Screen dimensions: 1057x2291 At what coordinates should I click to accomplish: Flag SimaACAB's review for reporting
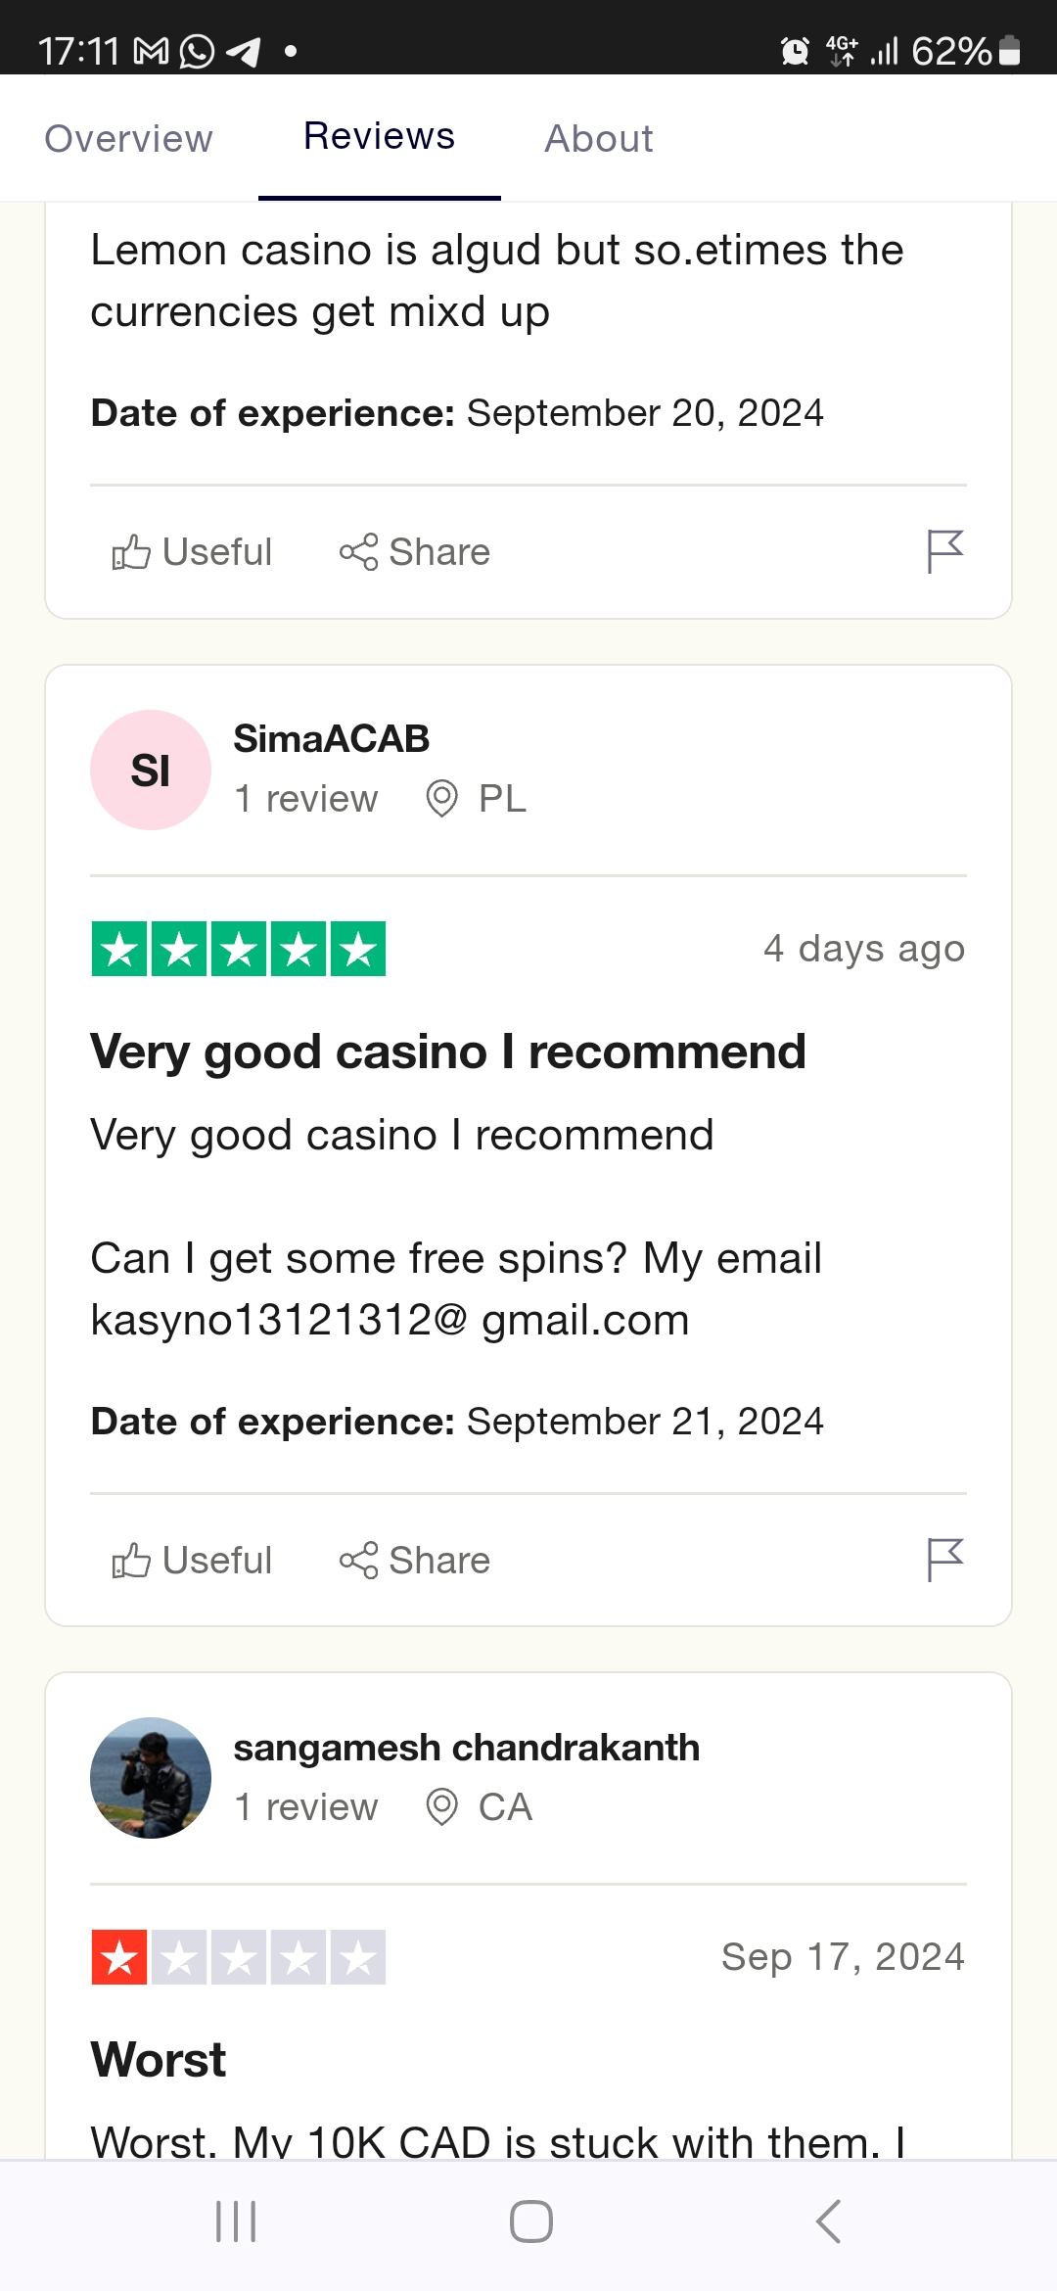coord(944,1560)
